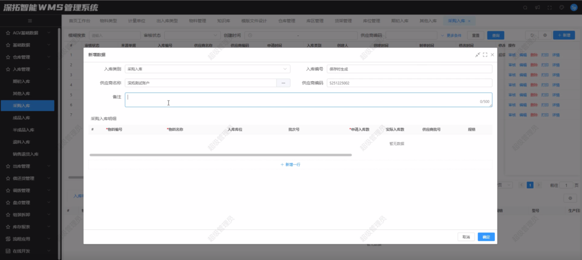Close the 新增数据 dialog with the X
The width and height of the screenshot is (582, 260).
(x=492, y=55)
